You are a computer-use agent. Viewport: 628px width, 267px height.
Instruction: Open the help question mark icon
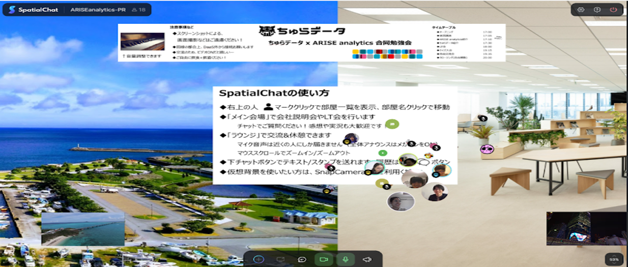(x=597, y=9)
